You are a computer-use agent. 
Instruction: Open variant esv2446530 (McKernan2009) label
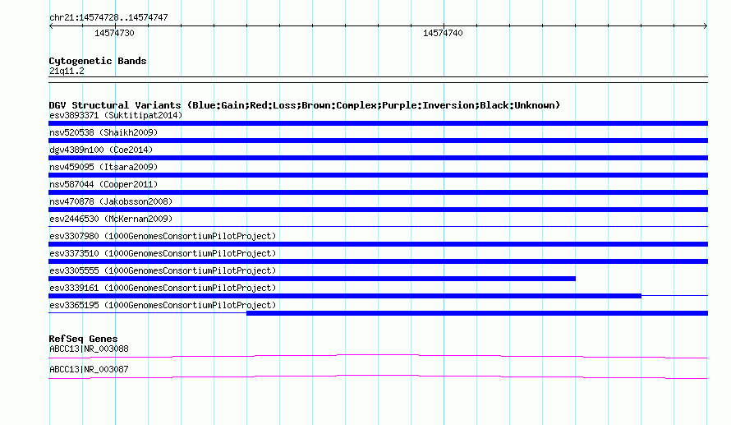(111, 219)
